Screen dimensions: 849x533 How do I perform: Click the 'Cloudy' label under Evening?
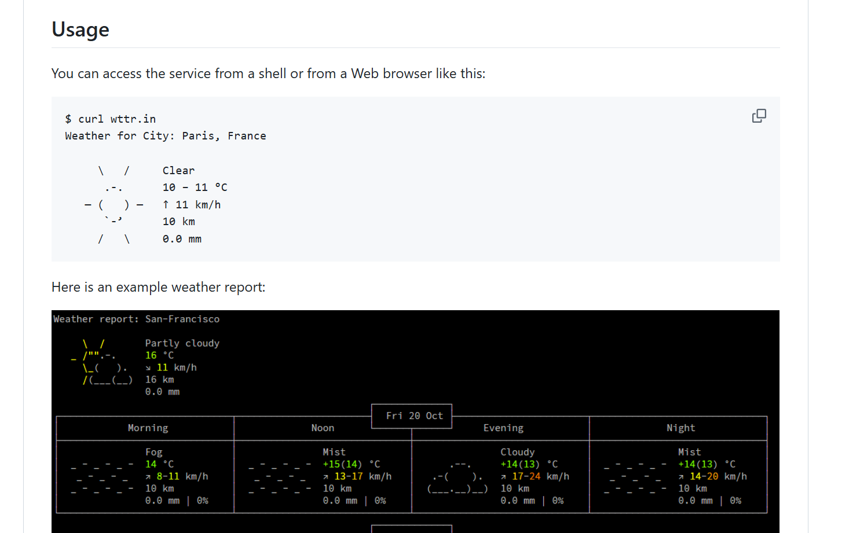518,452
